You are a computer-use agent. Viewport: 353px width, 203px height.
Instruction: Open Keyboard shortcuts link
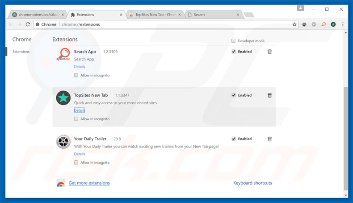pyautogui.click(x=252, y=183)
